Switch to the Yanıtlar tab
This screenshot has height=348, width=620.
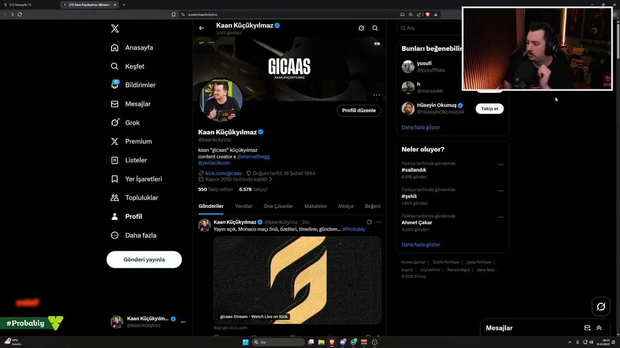[x=244, y=206]
